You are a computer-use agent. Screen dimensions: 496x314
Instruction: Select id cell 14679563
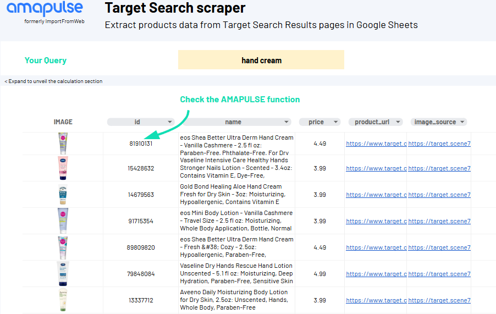click(141, 195)
